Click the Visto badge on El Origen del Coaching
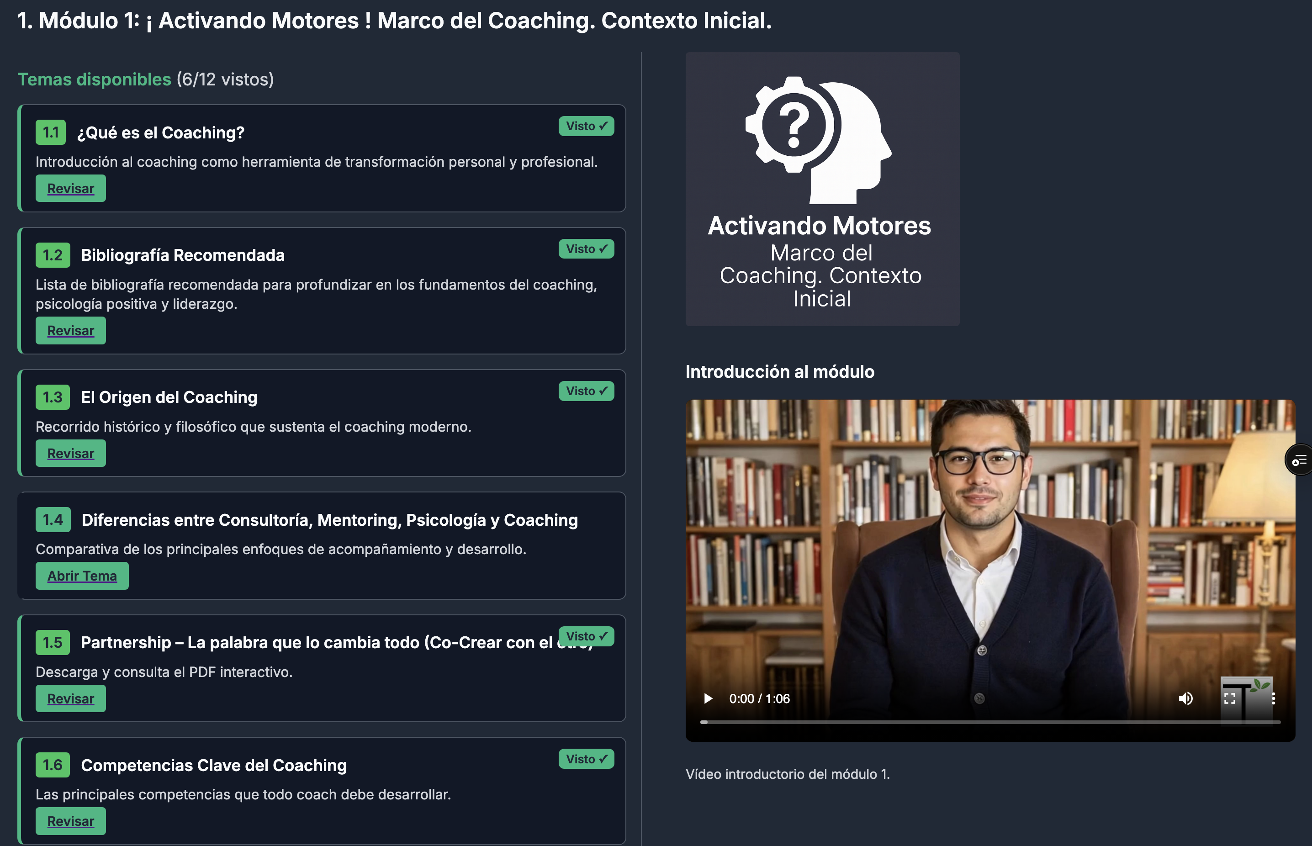Screen dimensions: 1312x846 coord(586,391)
